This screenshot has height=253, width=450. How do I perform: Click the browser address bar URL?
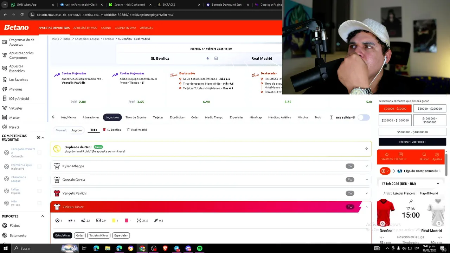(105, 15)
